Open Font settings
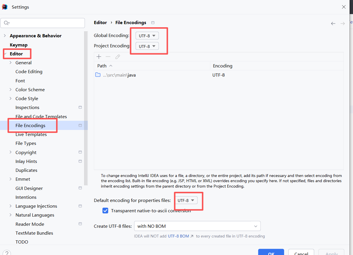 tap(20, 81)
